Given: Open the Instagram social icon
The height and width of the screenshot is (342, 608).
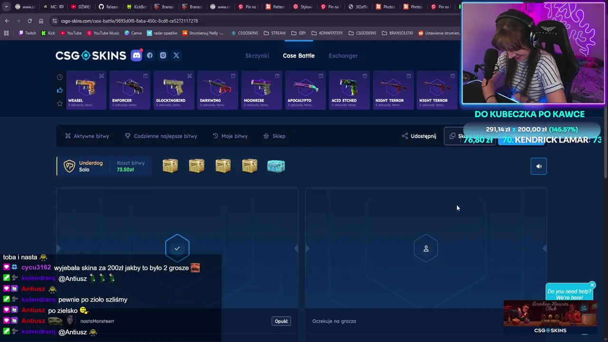Looking at the screenshot, I should 163,56.
